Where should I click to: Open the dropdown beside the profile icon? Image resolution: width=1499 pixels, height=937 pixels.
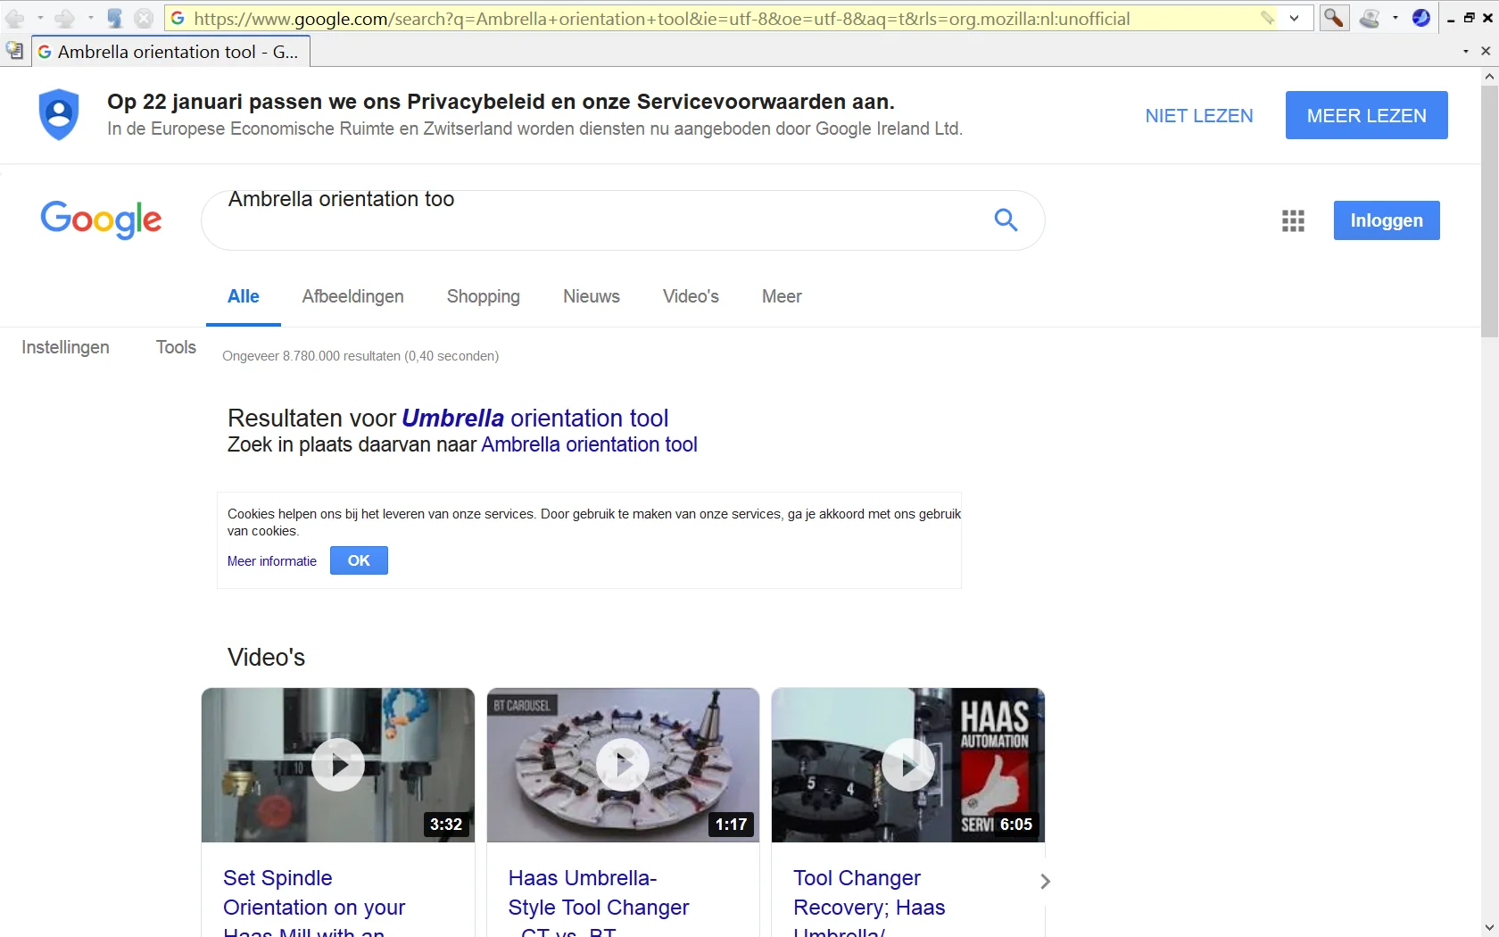coord(1395,18)
